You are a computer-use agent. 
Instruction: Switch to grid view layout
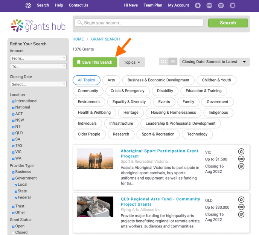click(x=163, y=62)
